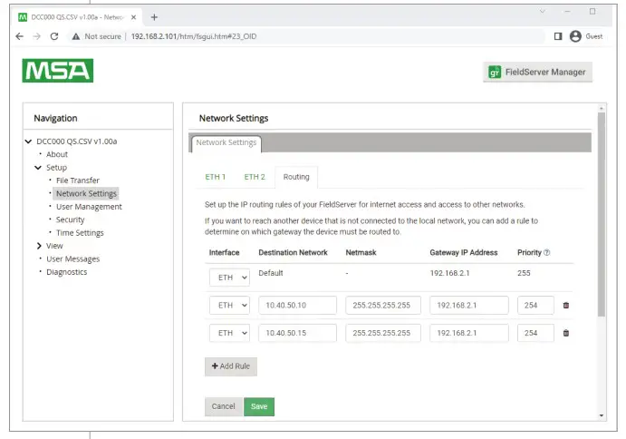Select Network Settings in navigation tree
The width and height of the screenshot is (626, 439).
tap(86, 193)
